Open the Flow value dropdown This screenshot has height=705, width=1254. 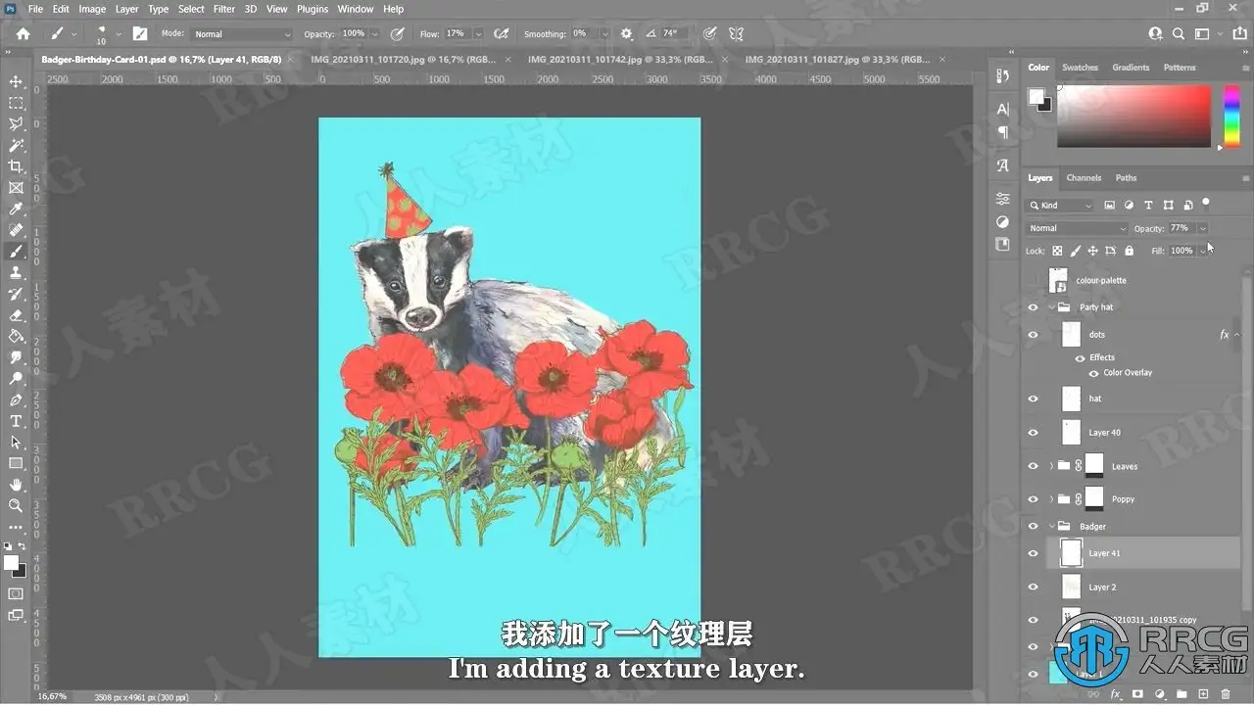tap(478, 34)
